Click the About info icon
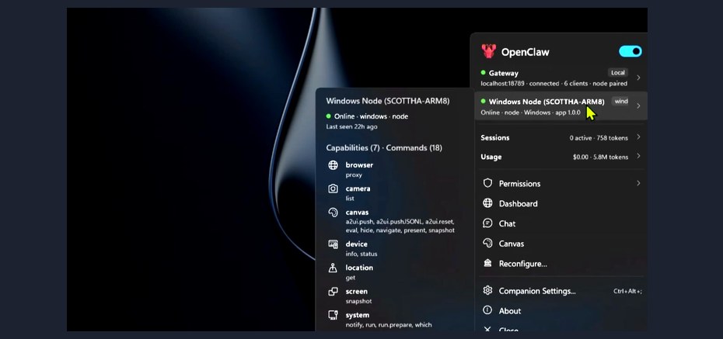Image resolution: width=723 pixels, height=339 pixels. pyautogui.click(x=487, y=310)
